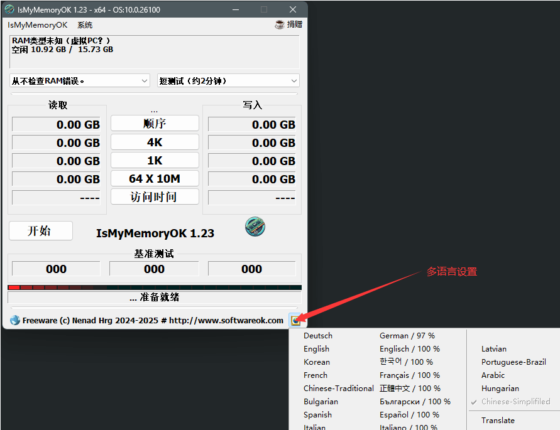Choose Korean from the language menu
The height and width of the screenshot is (430, 560).
pyautogui.click(x=317, y=362)
